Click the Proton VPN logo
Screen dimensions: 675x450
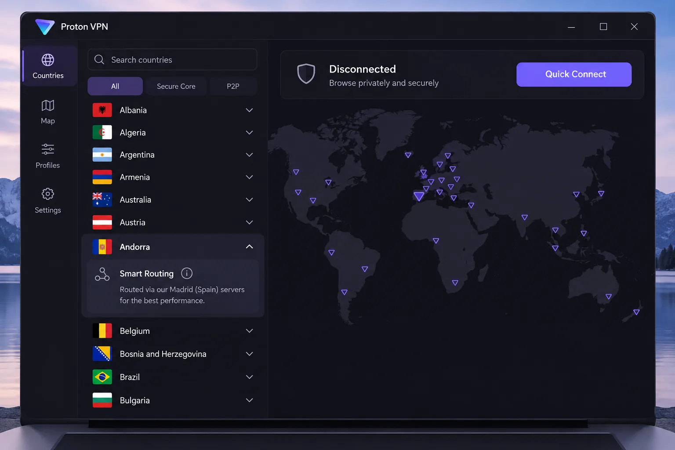click(45, 27)
